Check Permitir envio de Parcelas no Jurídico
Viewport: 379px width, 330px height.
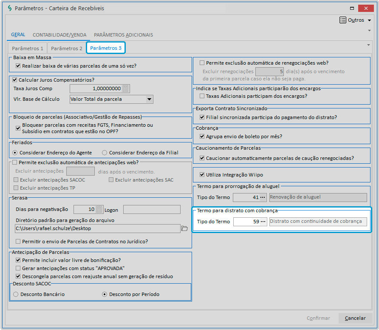point(18,242)
